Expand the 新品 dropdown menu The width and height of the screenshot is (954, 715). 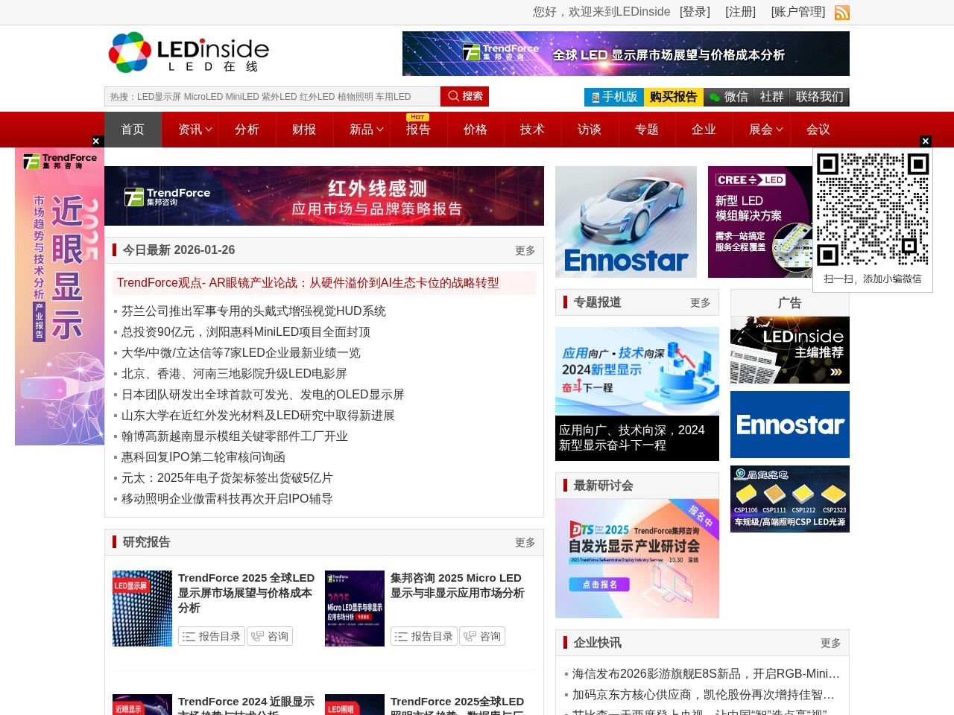(x=366, y=130)
